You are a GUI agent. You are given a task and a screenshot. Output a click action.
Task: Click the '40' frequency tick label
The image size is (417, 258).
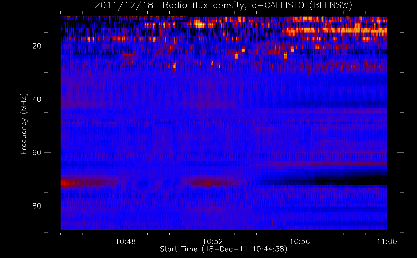[x=37, y=99]
